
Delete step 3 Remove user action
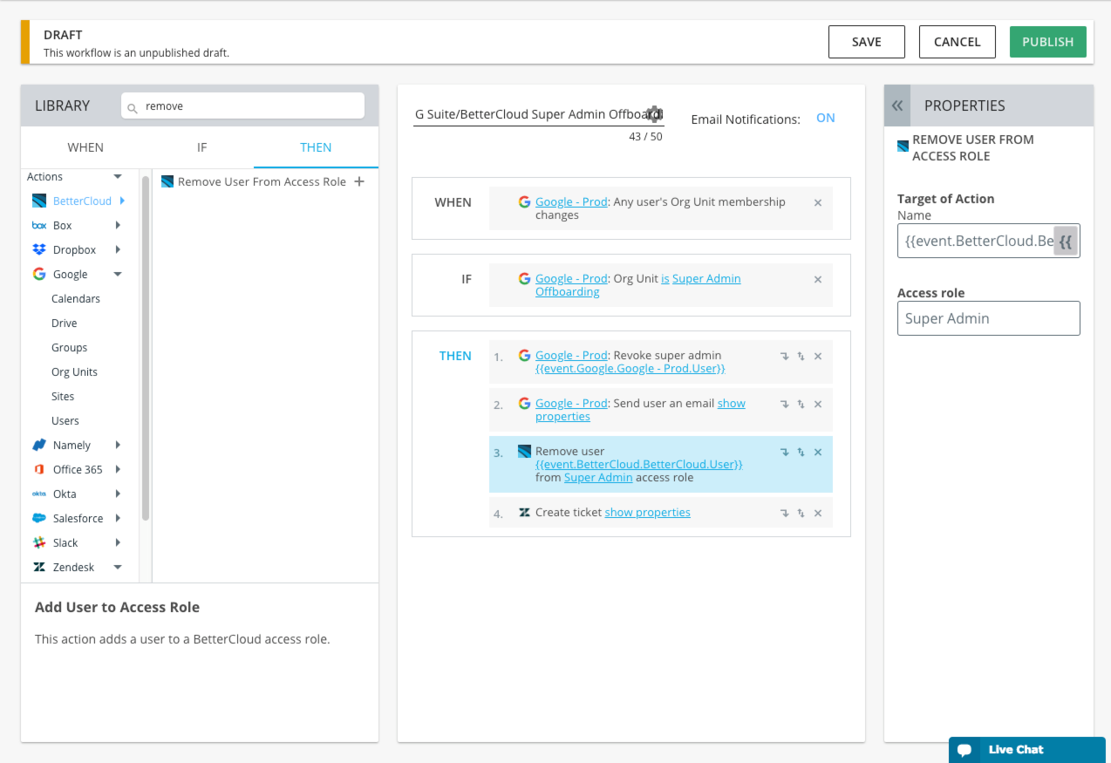pyautogui.click(x=818, y=452)
